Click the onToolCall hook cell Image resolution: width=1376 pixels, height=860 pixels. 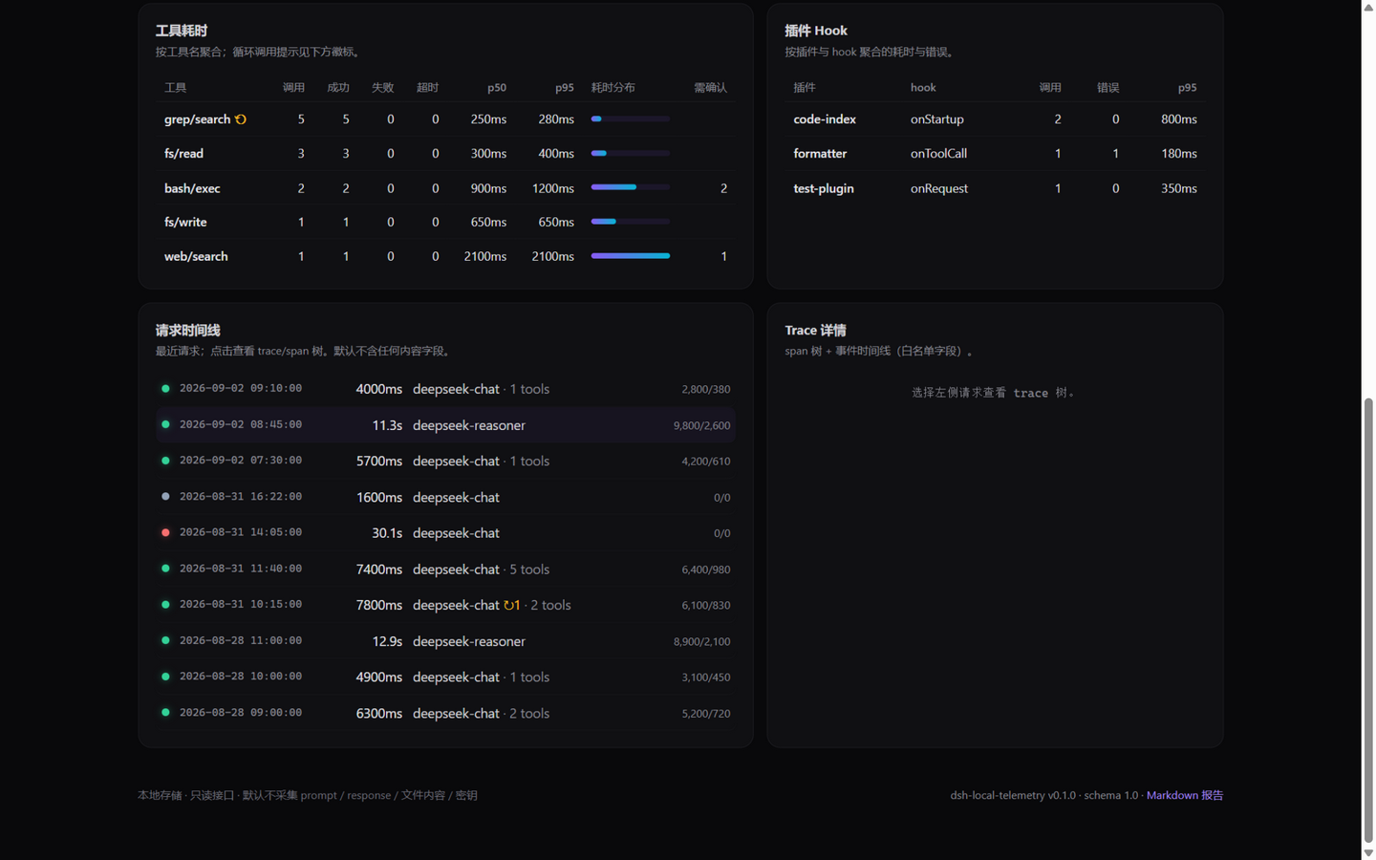938,153
